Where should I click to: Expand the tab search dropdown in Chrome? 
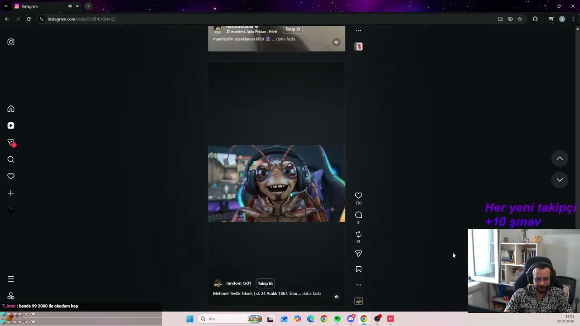6,6
